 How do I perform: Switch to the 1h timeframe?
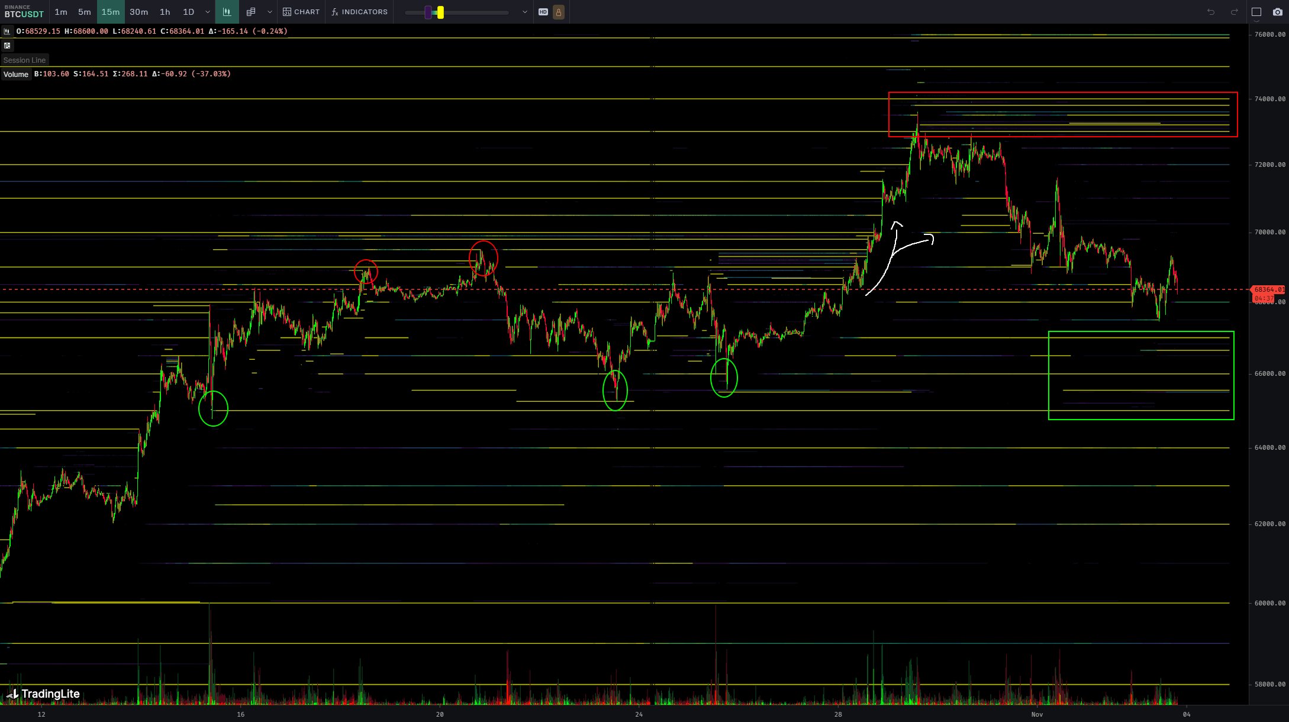[x=165, y=12]
